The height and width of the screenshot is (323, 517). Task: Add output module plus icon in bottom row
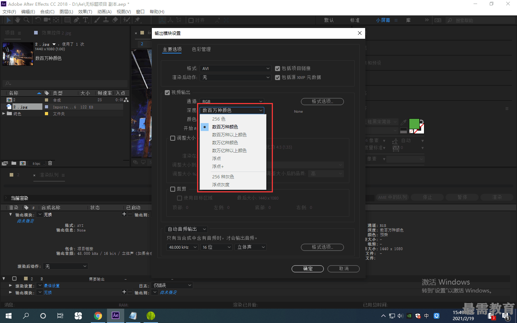click(x=124, y=292)
